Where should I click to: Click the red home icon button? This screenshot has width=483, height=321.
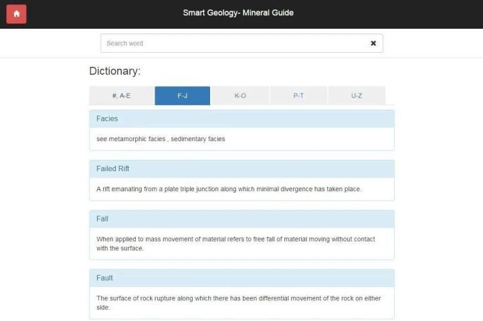pyautogui.click(x=16, y=13)
